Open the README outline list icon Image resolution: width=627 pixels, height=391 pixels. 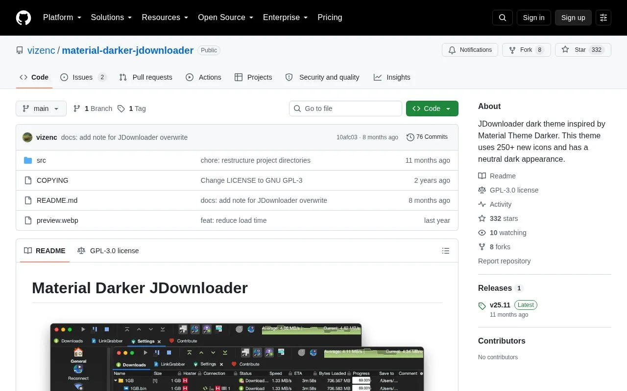coord(446,251)
